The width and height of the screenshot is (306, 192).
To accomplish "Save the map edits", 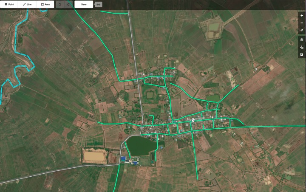I will [84, 4].
